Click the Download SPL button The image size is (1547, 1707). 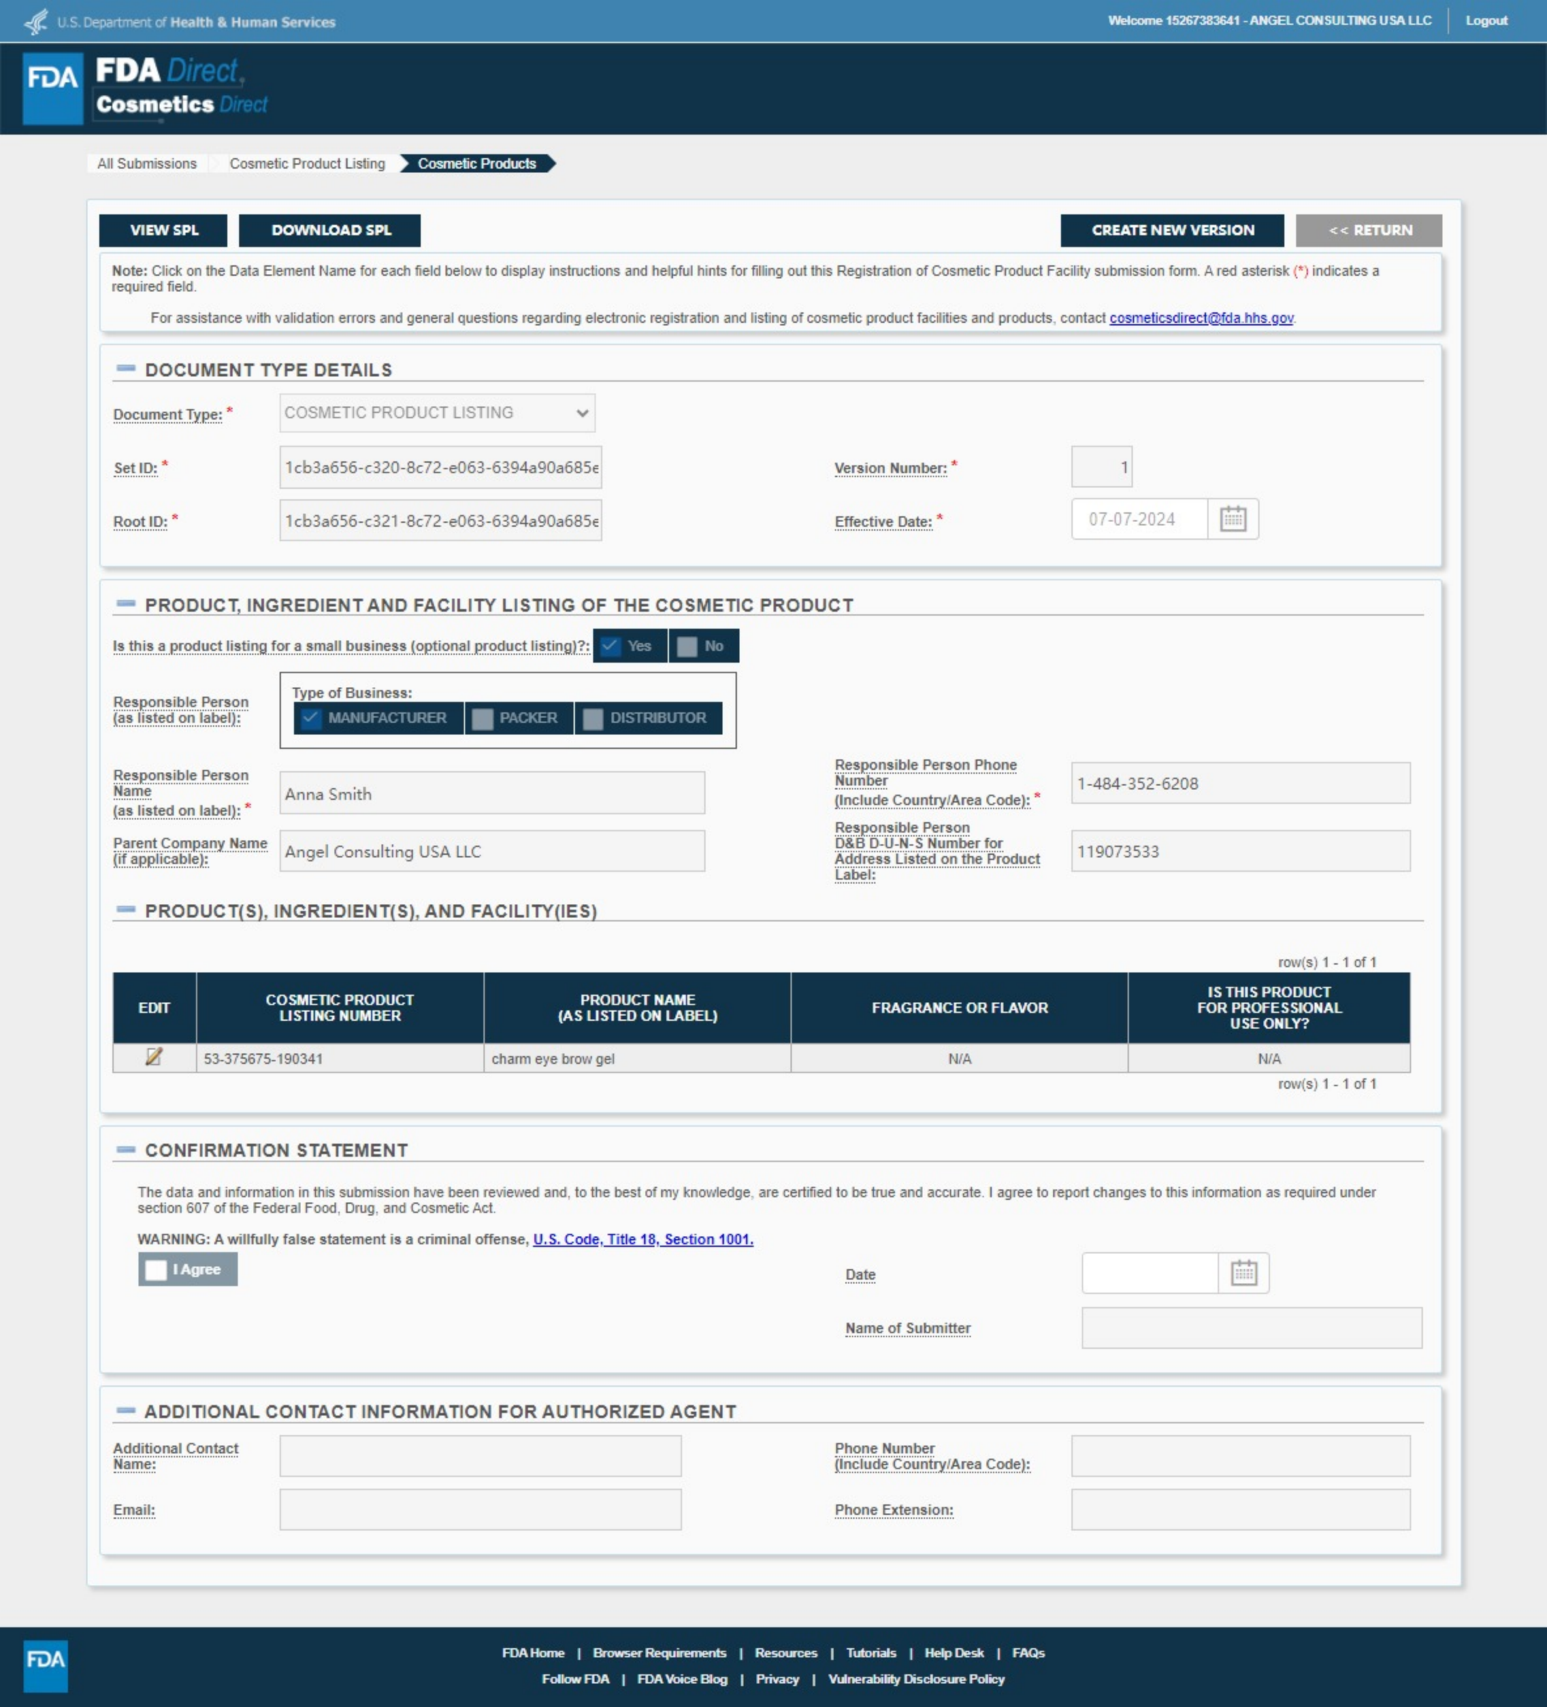pyautogui.click(x=330, y=230)
